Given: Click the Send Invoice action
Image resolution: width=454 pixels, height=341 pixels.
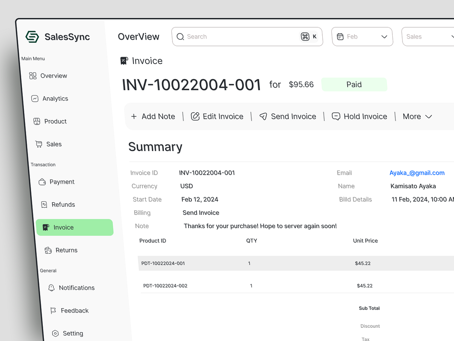Looking at the screenshot, I should tap(288, 116).
